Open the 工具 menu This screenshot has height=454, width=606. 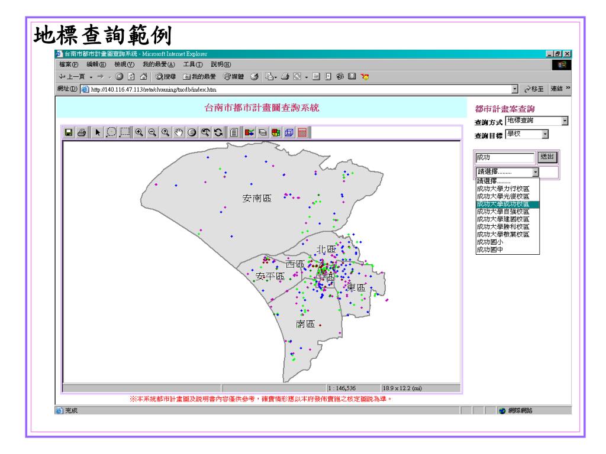[193, 64]
